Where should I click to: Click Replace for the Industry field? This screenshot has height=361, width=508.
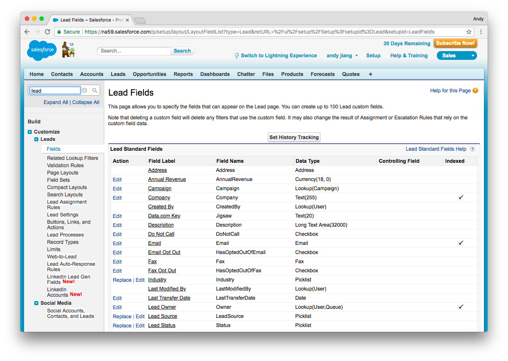click(x=122, y=280)
